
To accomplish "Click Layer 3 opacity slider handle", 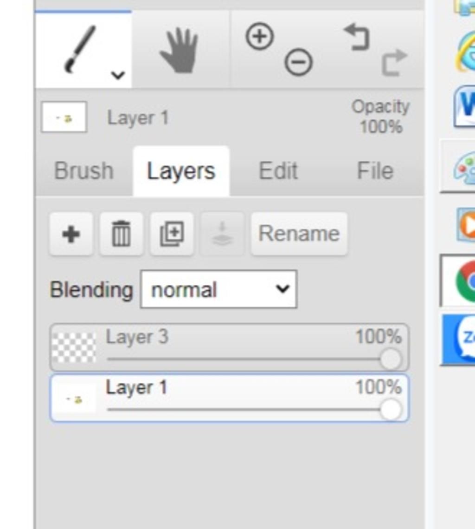I will coord(391,359).
